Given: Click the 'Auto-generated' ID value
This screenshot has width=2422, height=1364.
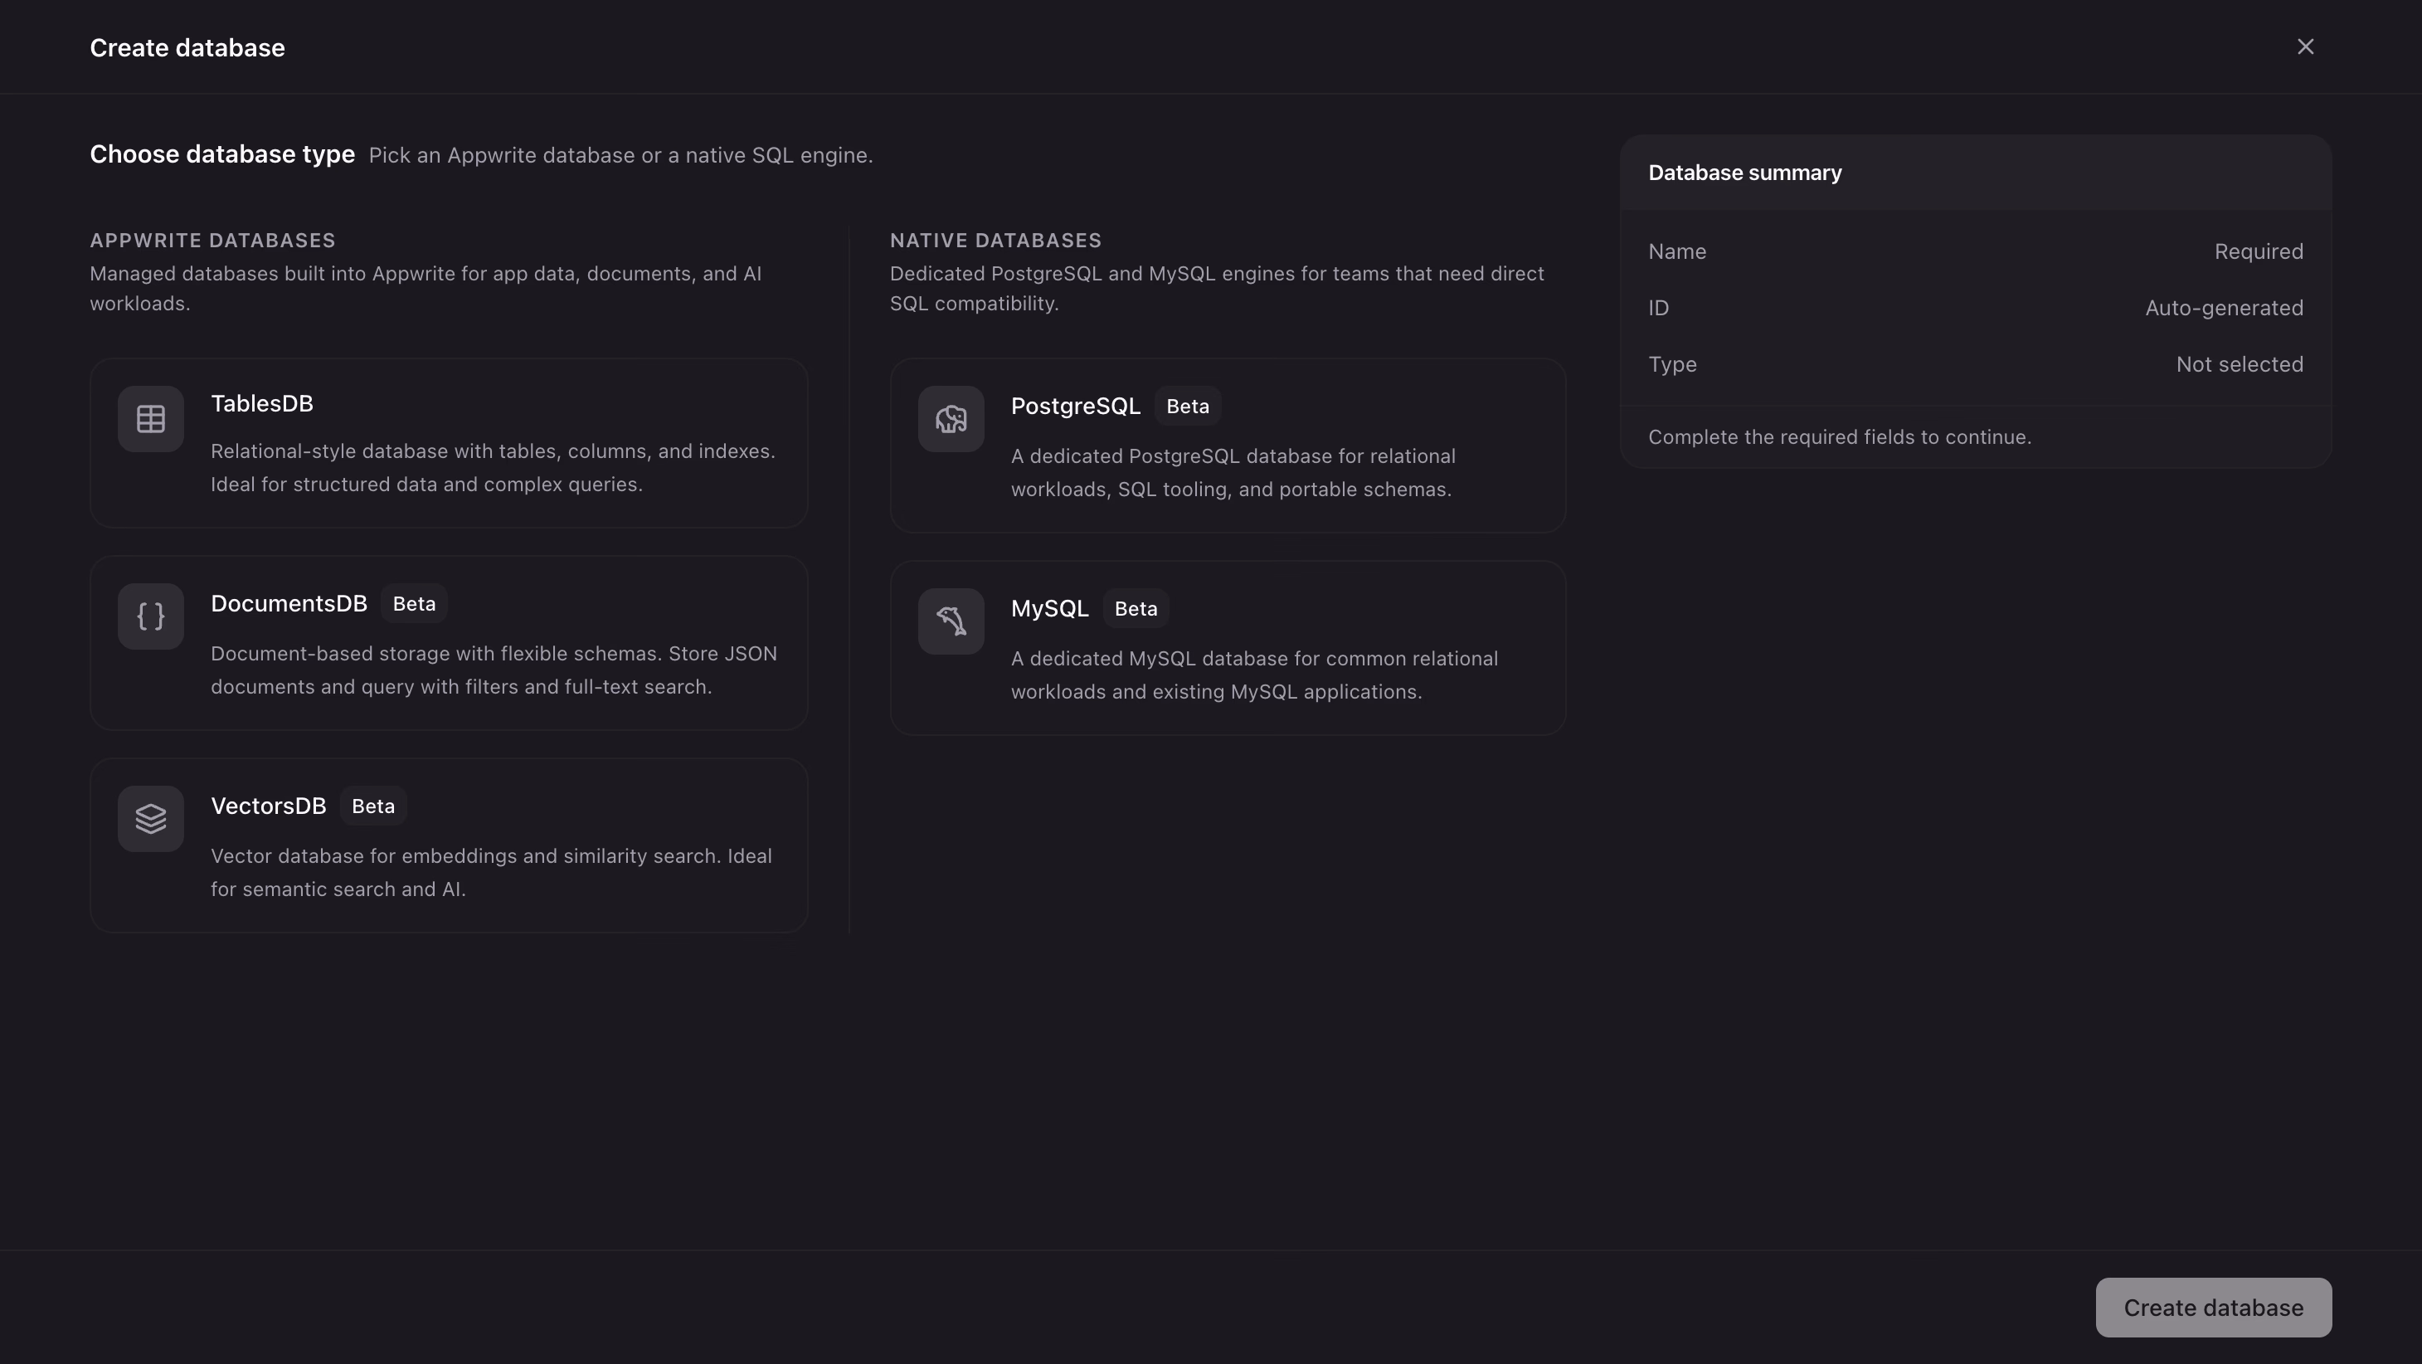Looking at the screenshot, I should [x=2224, y=308].
